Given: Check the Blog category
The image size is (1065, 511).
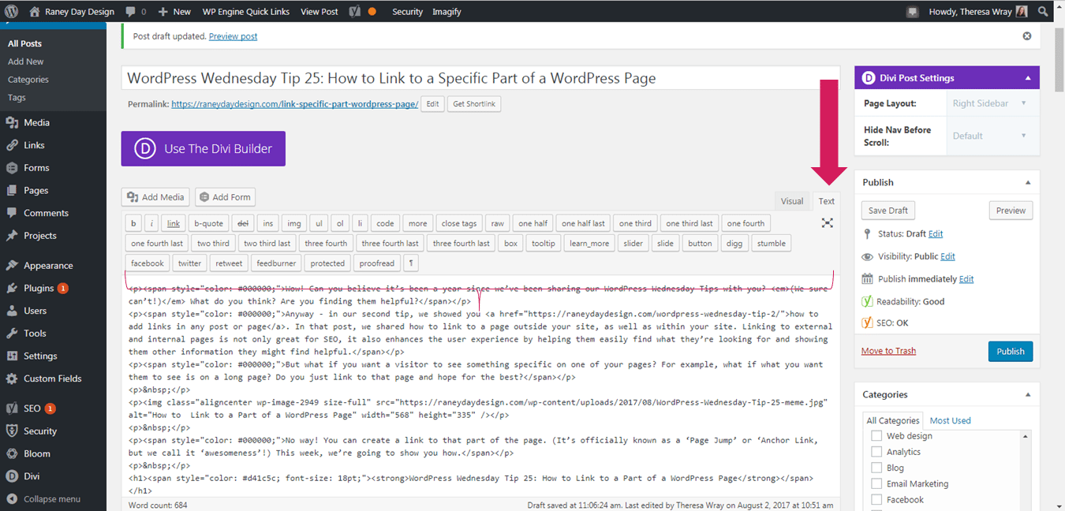Looking at the screenshot, I should tap(876, 468).
